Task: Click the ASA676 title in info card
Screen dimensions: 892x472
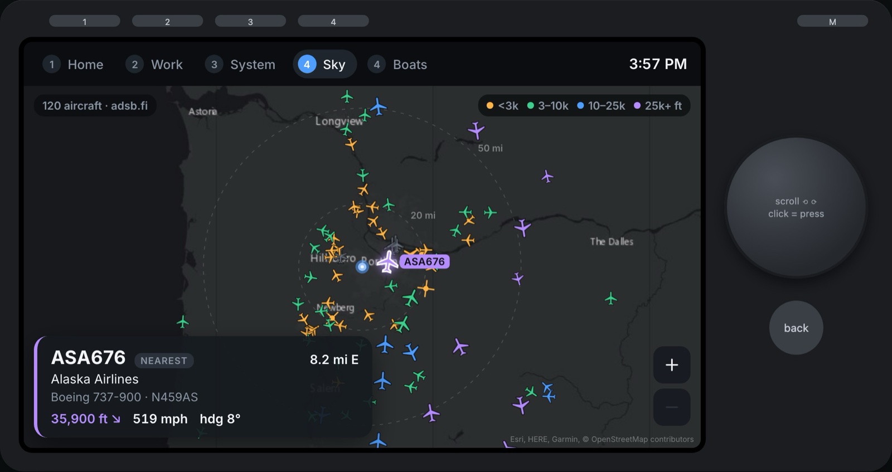Action: coord(88,358)
